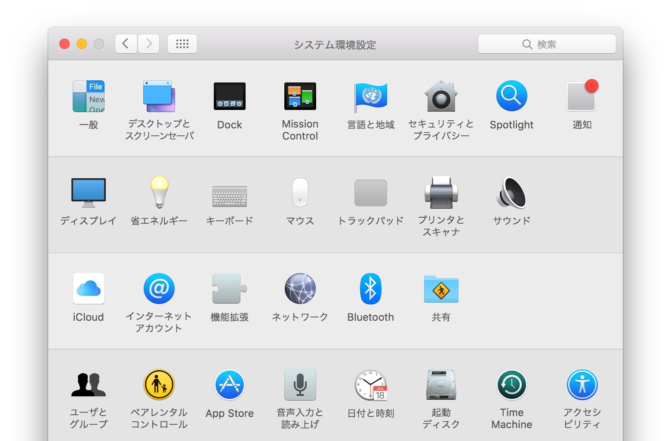Open サウンド (Sound) speaker icon

tap(512, 192)
